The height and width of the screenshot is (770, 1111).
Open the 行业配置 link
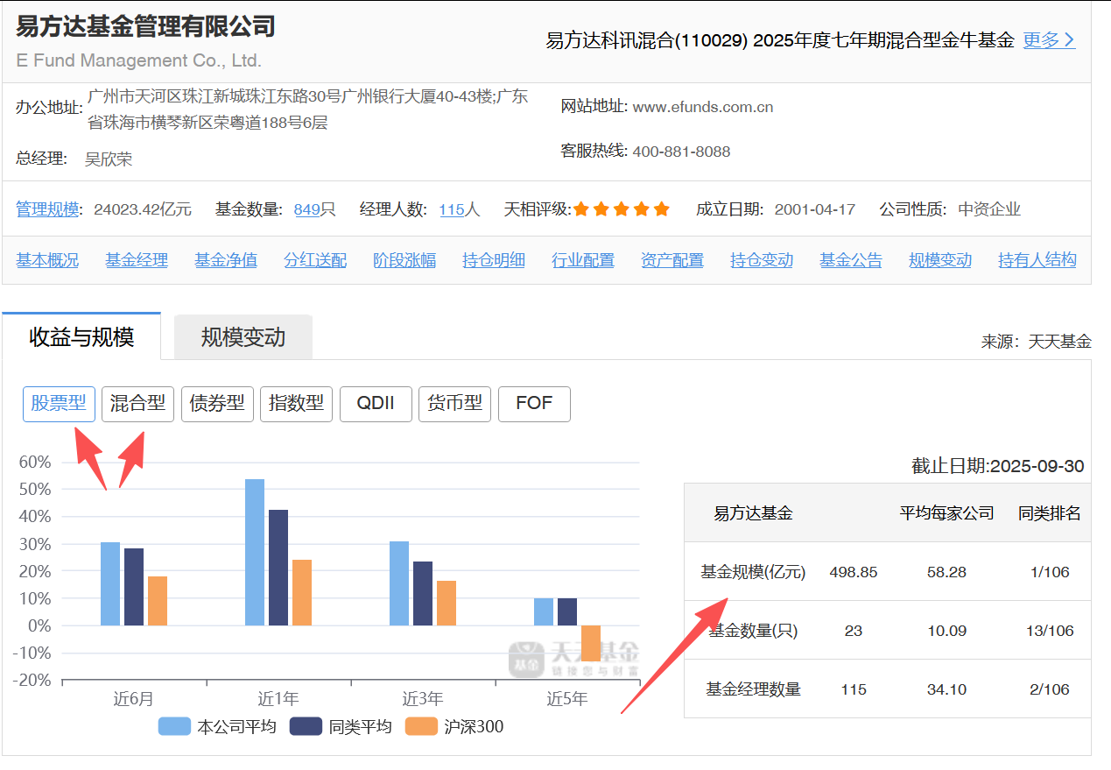coord(583,260)
